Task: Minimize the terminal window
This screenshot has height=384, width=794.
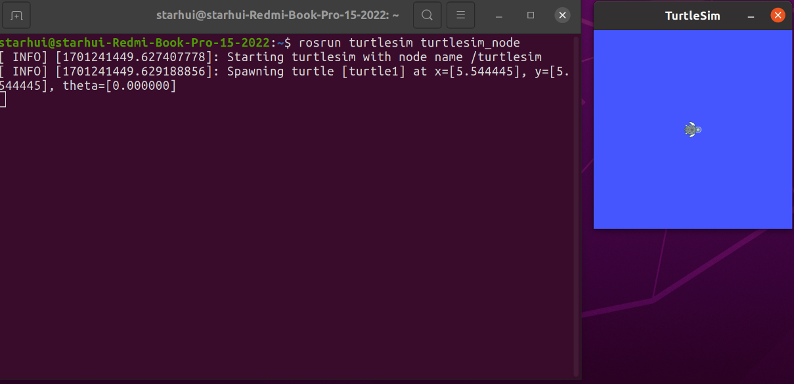Action: 500,14
